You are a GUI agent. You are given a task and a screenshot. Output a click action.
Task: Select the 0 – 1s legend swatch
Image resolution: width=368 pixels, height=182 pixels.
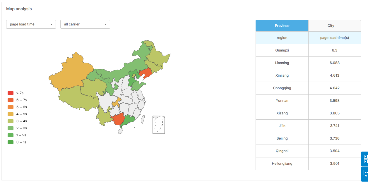coord(11,142)
